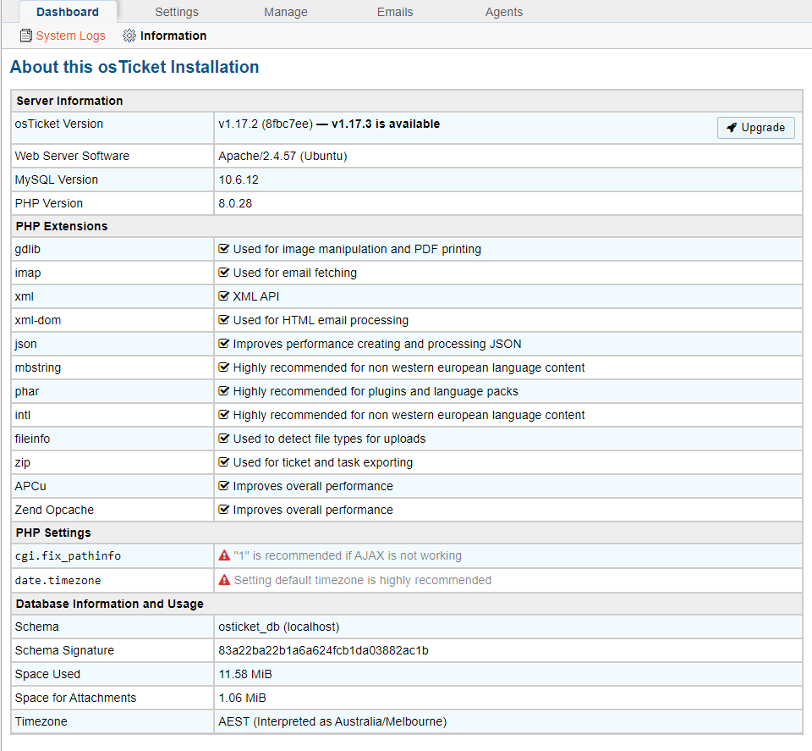Click the v1.17.2 (8fbc7ee) version value
The height and width of the screenshot is (751, 812).
coord(266,124)
